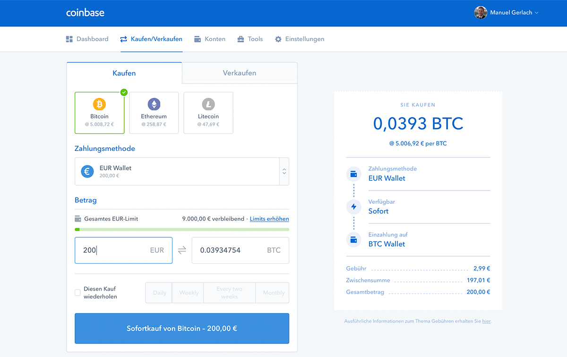Click the coinbase logo
Image resolution: width=567 pixels, height=357 pixels.
85,13
